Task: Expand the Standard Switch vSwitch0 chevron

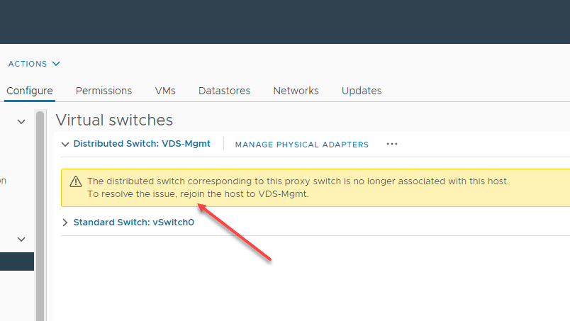Action: pos(66,223)
